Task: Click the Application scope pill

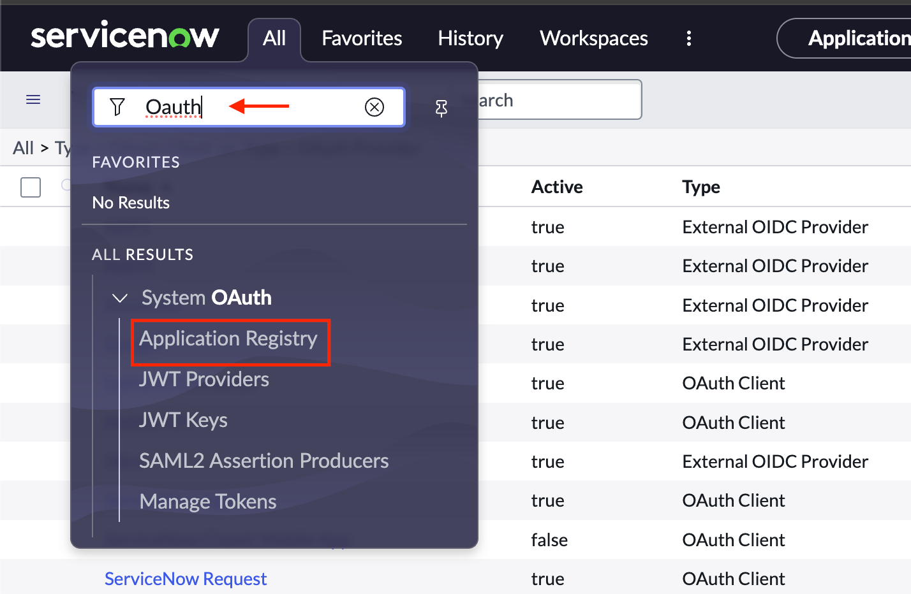Action: (x=844, y=38)
